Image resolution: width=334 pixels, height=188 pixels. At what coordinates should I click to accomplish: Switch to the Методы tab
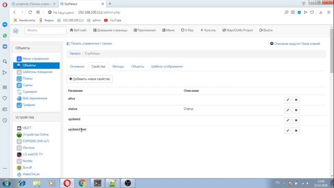(x=118, y=66)
